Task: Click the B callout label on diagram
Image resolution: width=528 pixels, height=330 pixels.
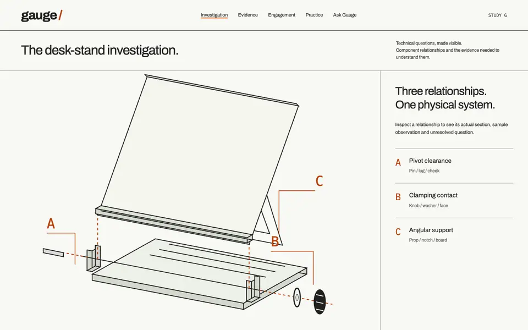Action: [x=275, y=241]
